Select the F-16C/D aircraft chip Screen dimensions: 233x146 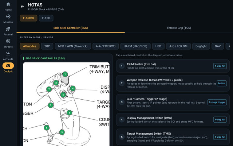28,18
